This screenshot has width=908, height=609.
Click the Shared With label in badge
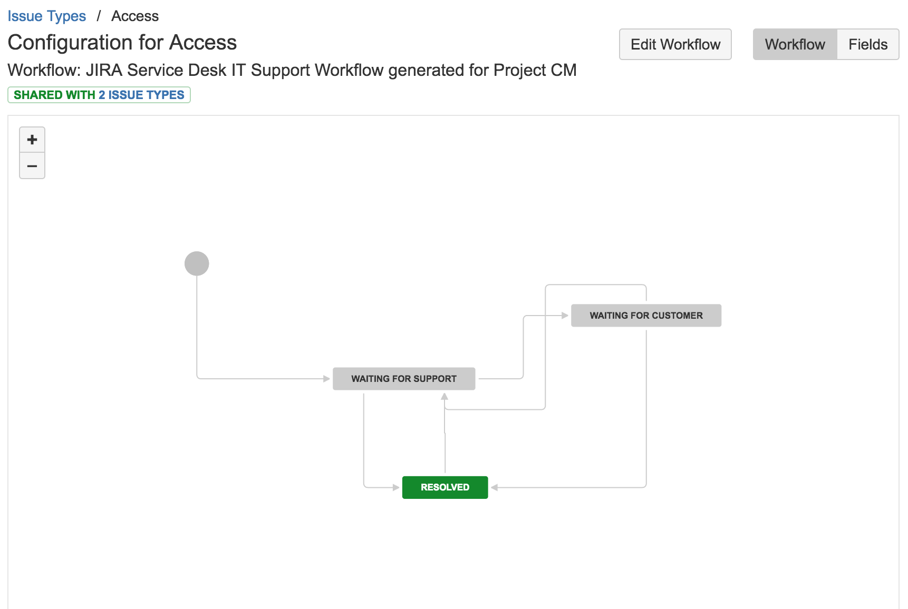[x=54, y=95]
